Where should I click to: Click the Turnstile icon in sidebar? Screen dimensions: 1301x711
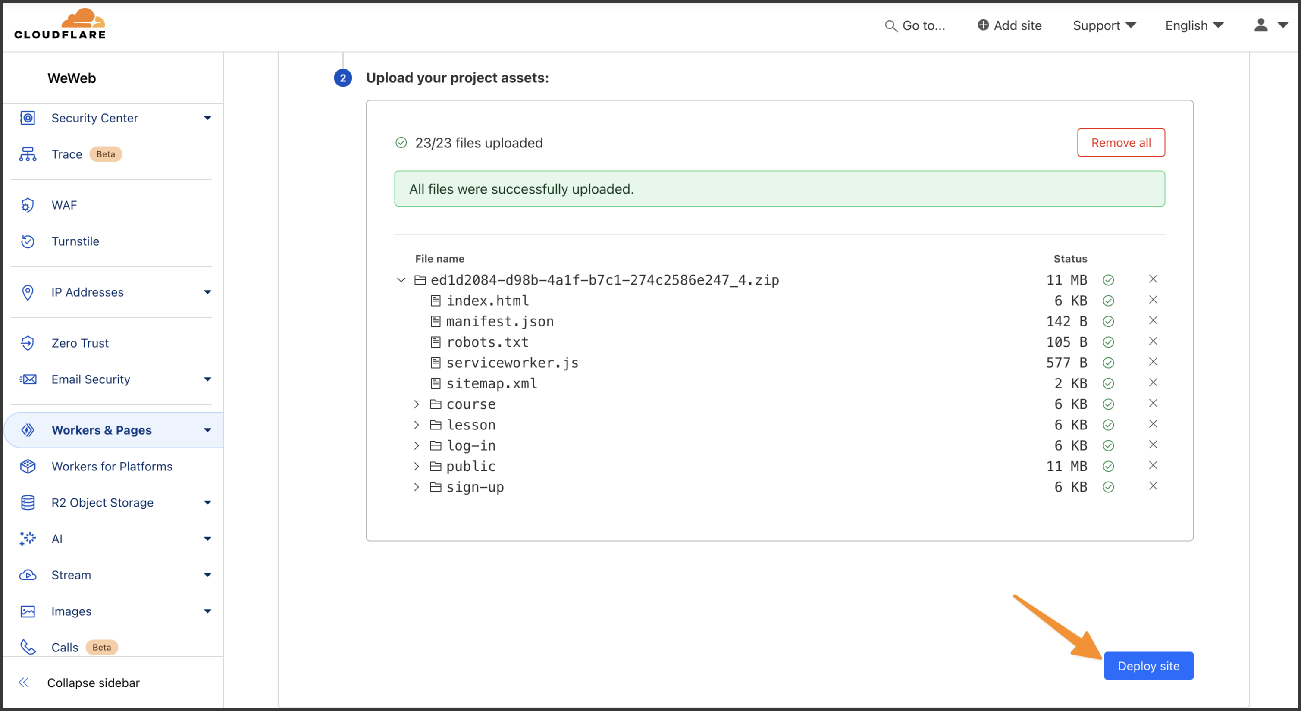coord(28,241)
